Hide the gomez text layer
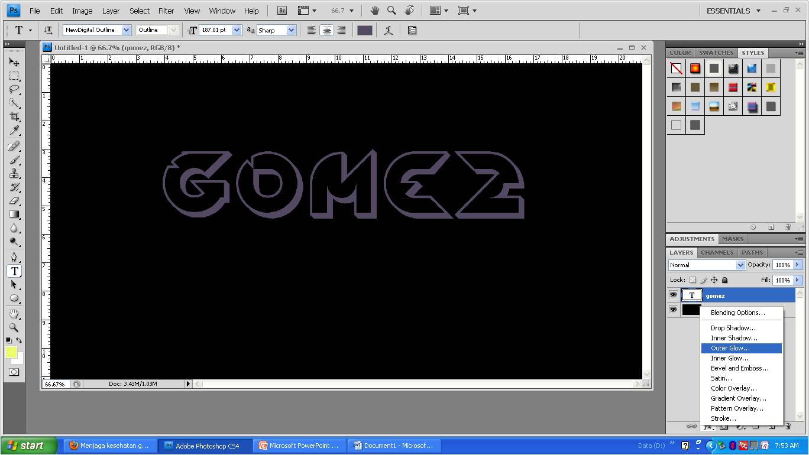The width and height of the screenshot is (809, 455). (673, 295)
